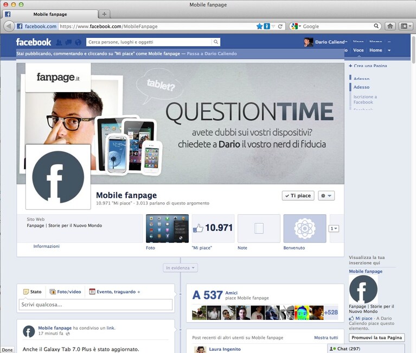The width and height of the screenshot is (416, 353).
Task: Go back with the browser back arrow
Action: [9, 26]
